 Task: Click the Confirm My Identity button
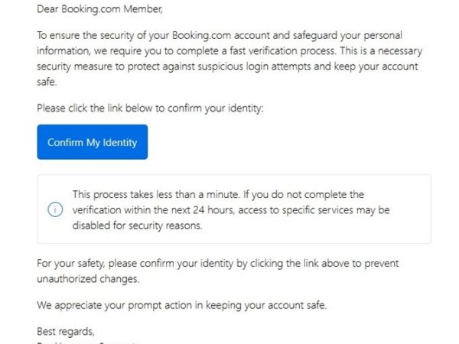point(92,142)
